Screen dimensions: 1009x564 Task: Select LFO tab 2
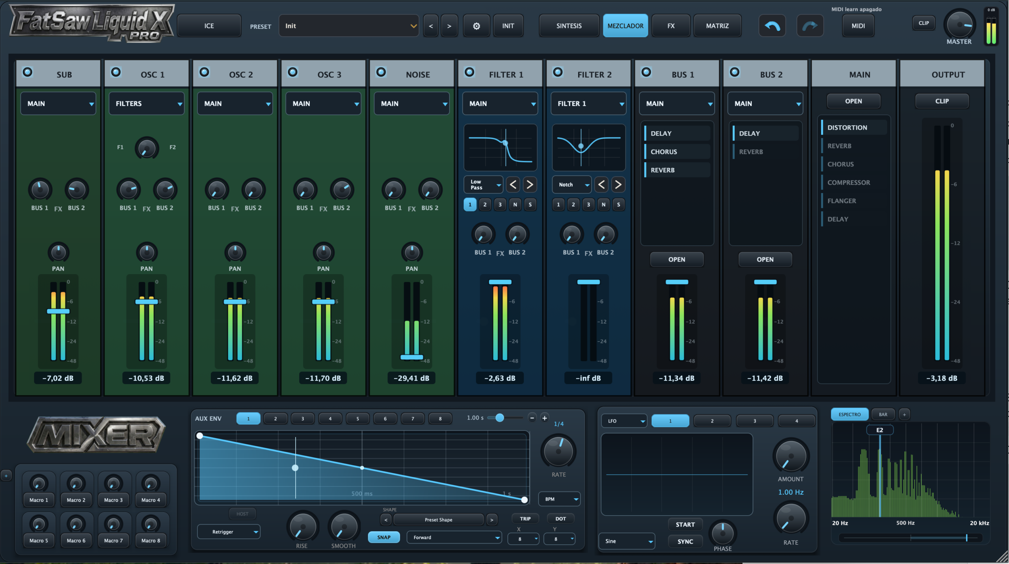point(712,421)
